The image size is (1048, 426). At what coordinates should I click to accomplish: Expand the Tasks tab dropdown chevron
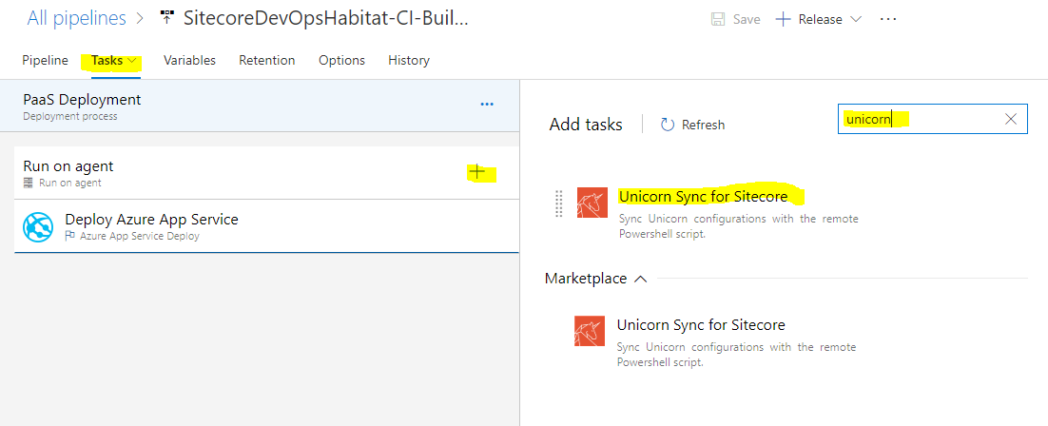(x=131, y=61)
